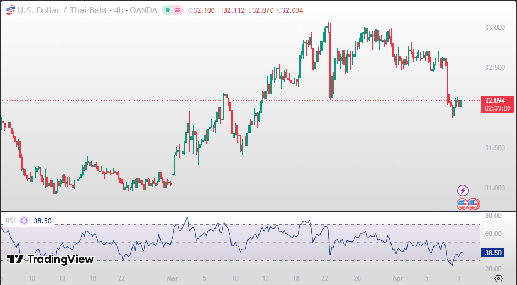Click the right US flag event stack
The image size is (517, 285).
coord(473,204)
